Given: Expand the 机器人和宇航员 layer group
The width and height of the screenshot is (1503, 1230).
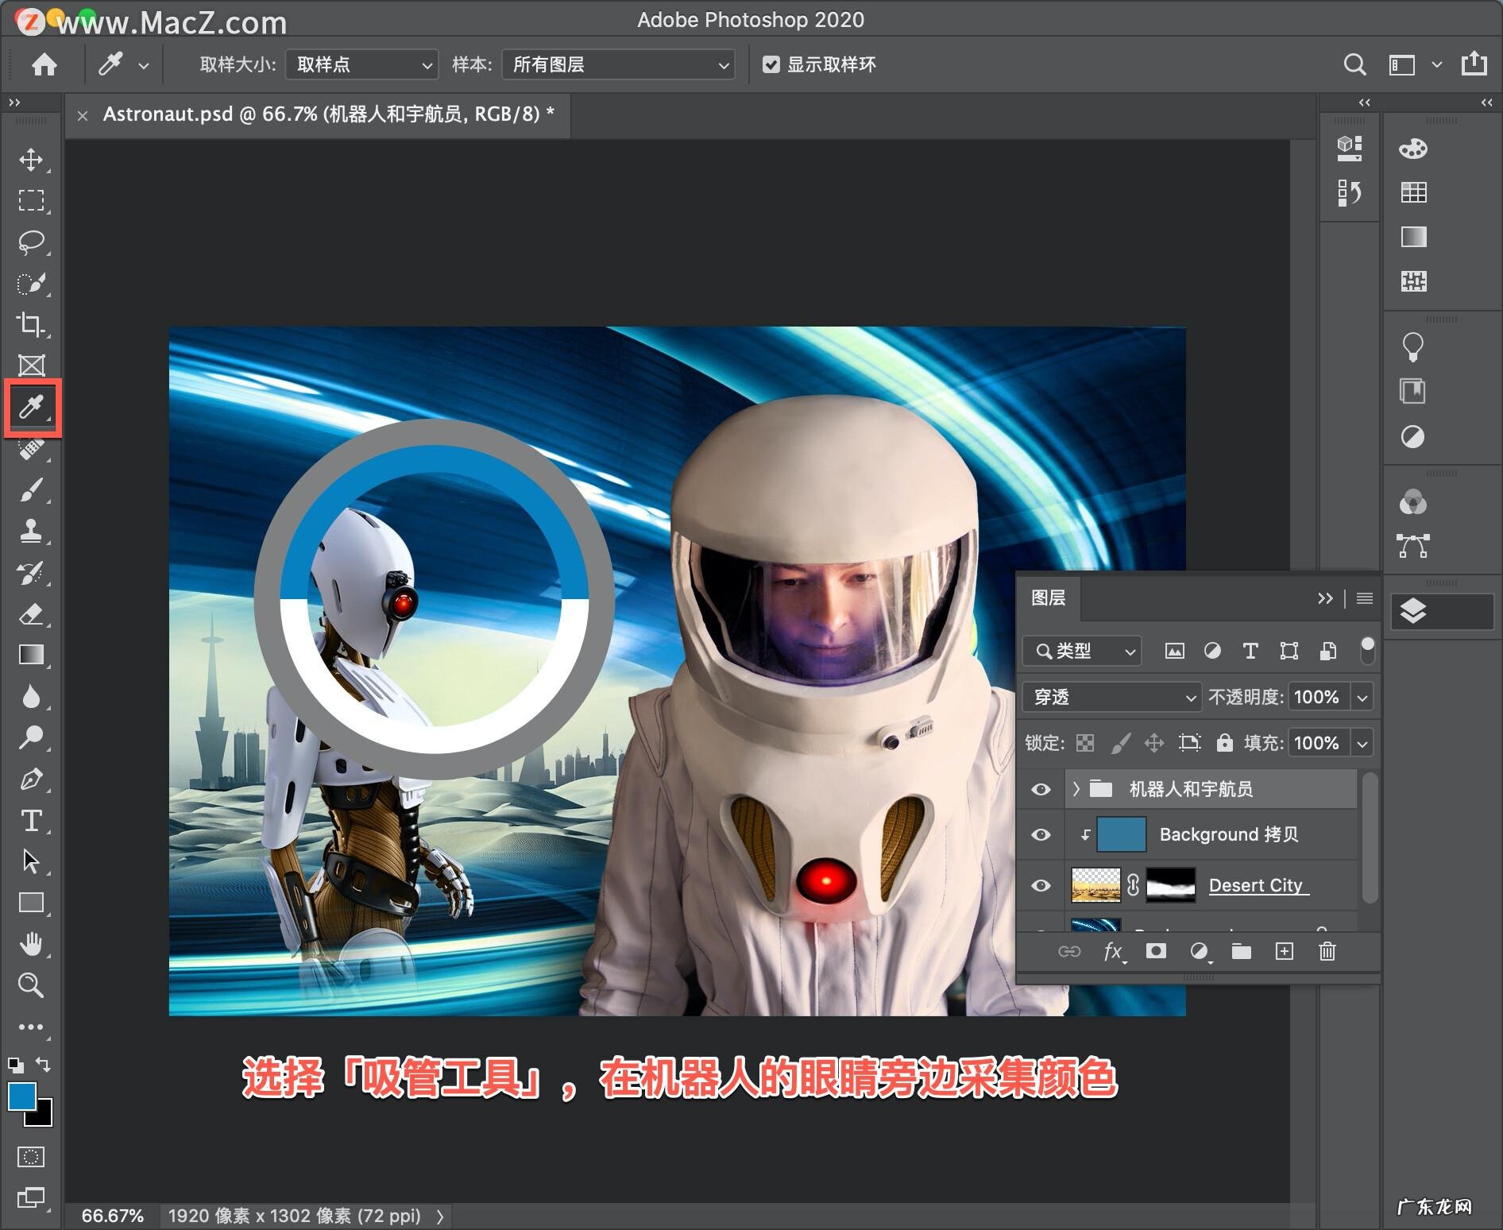Looking at the screenshot, I should pos(1076,789).
